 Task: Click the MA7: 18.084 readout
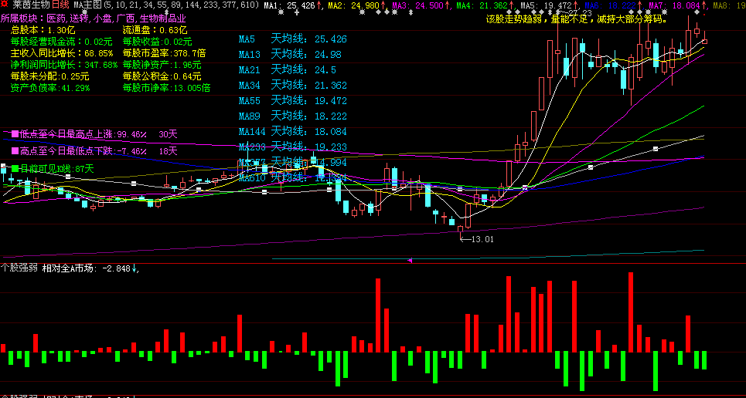676,5
